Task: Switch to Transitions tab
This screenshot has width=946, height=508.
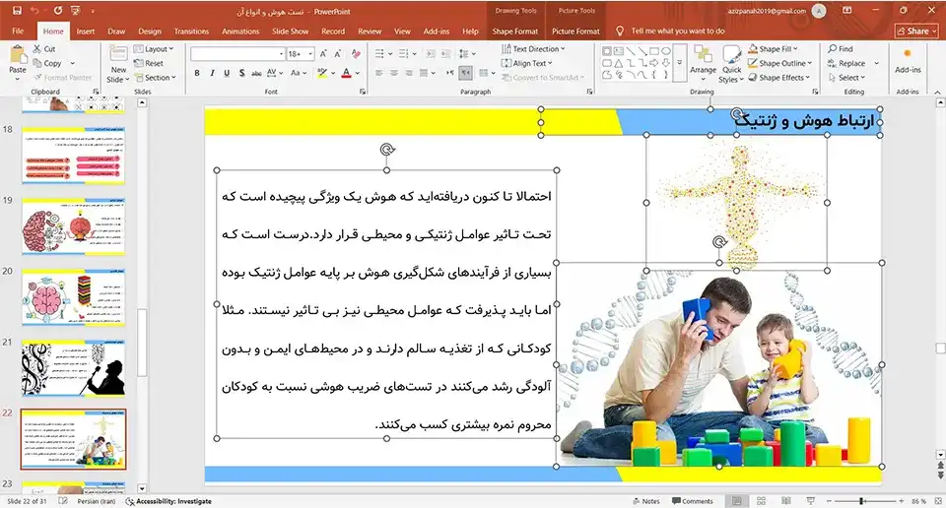Action: (191, 32)
